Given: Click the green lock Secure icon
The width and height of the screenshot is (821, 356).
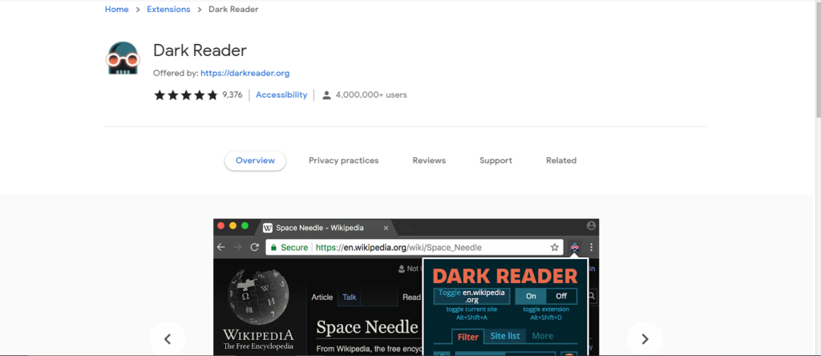Looking at the screenshot, I should pyautogui.click(x=273, y=247).
